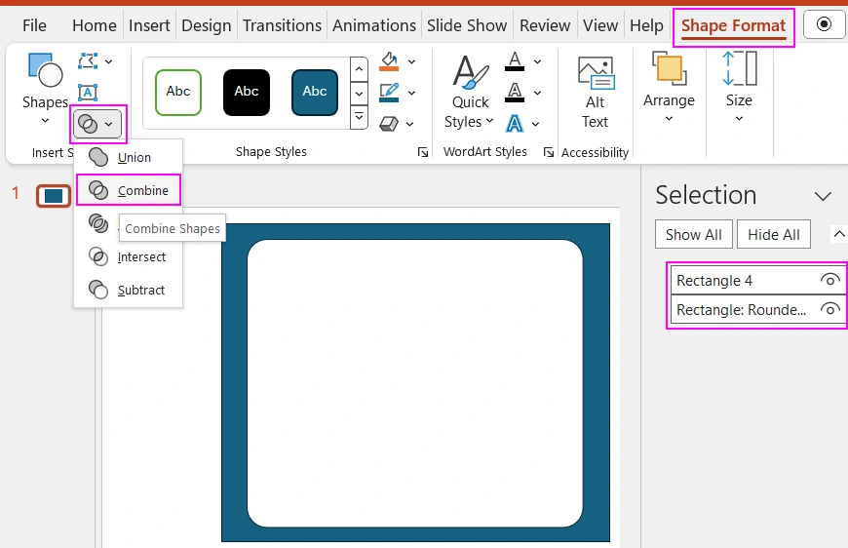The width and height of the screenshot is (848, 548).
Task: Click the Shape Effects icon
Action: 389,124
